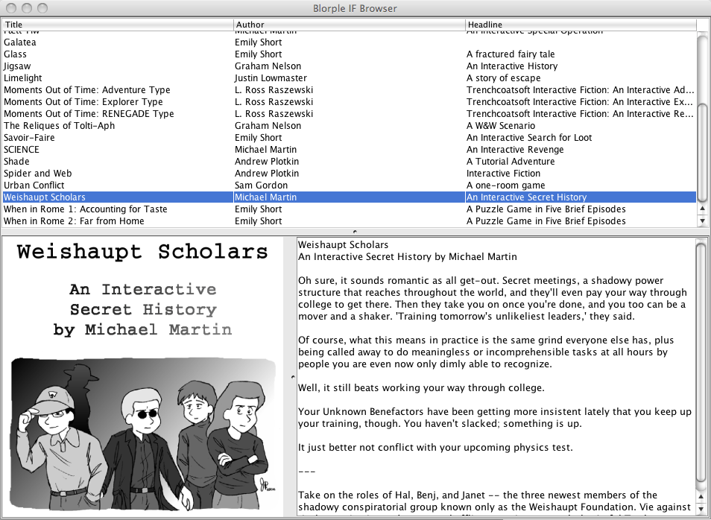
Task: Click inside the game description text area
Action: click(x=492, y=372)
